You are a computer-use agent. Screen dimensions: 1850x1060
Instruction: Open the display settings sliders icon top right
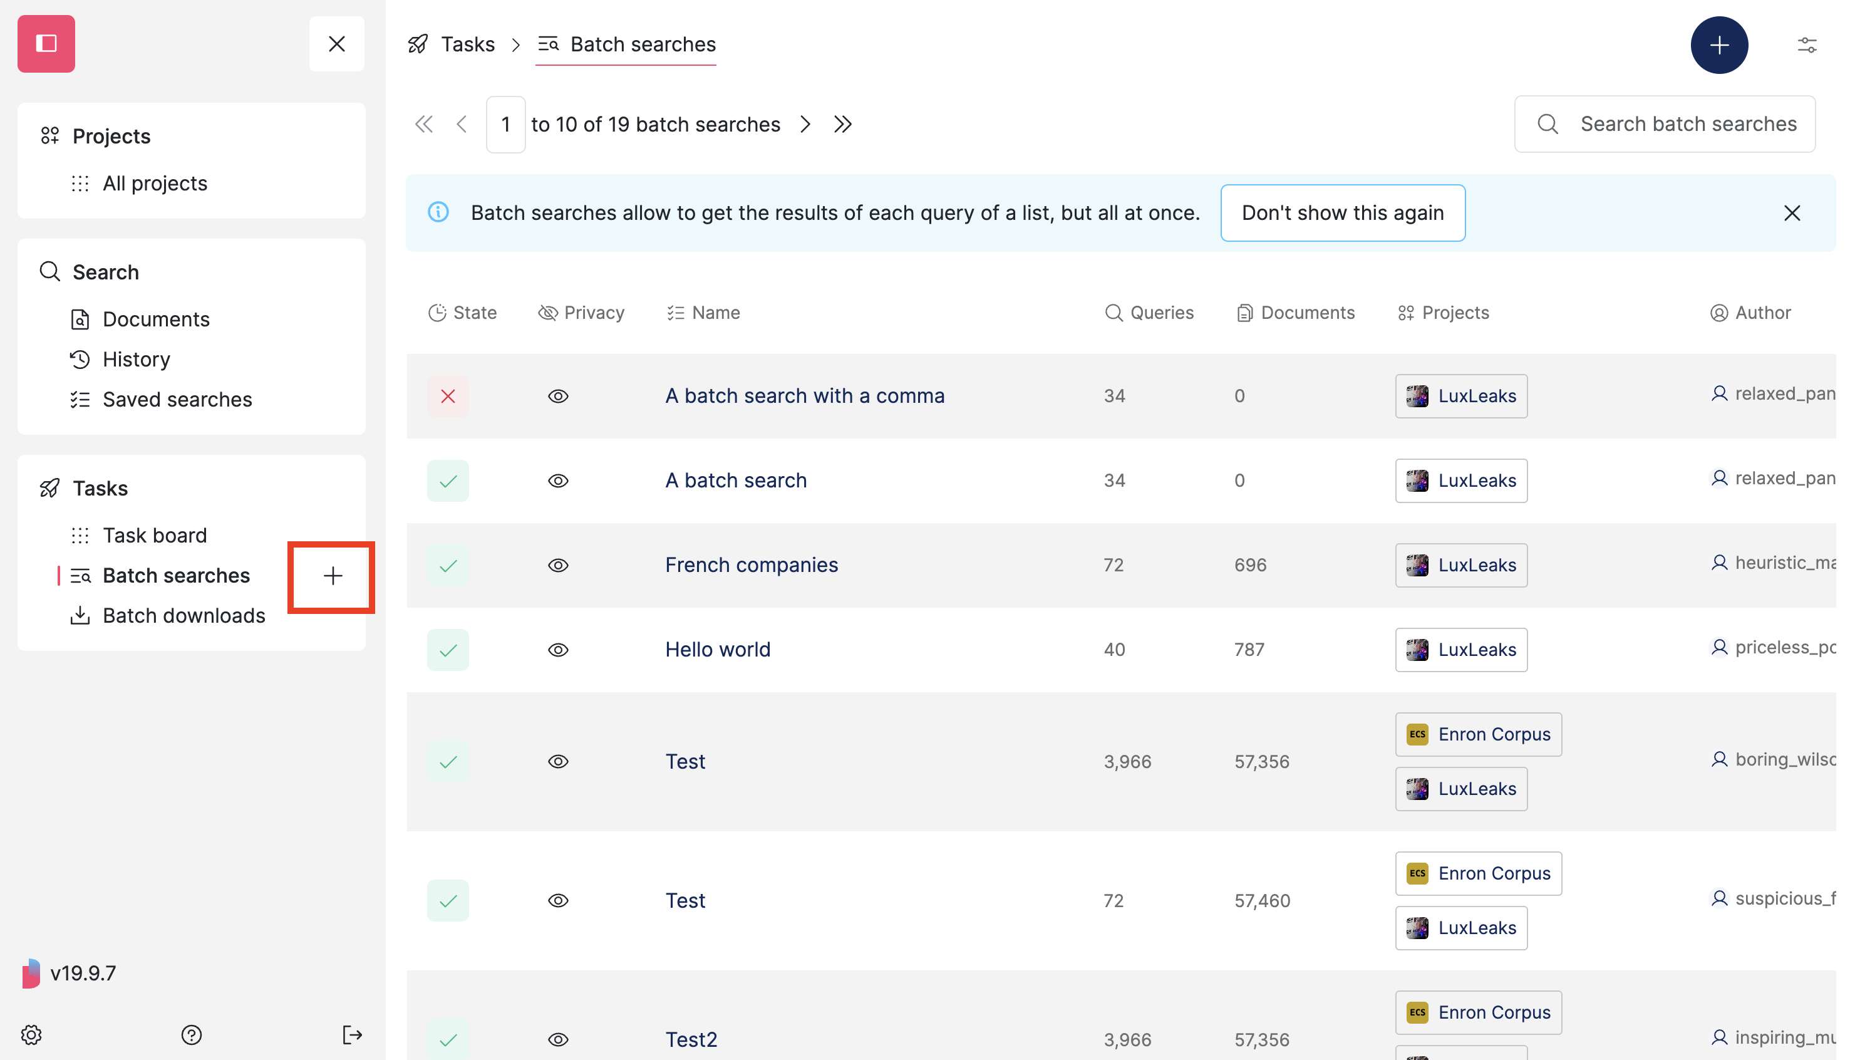[1808, 44]
